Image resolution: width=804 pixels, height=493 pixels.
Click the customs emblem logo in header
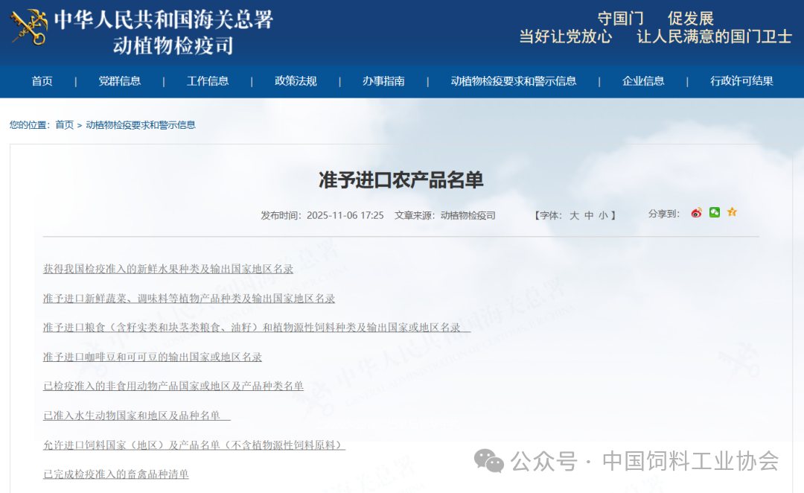(x=29, y=28)
